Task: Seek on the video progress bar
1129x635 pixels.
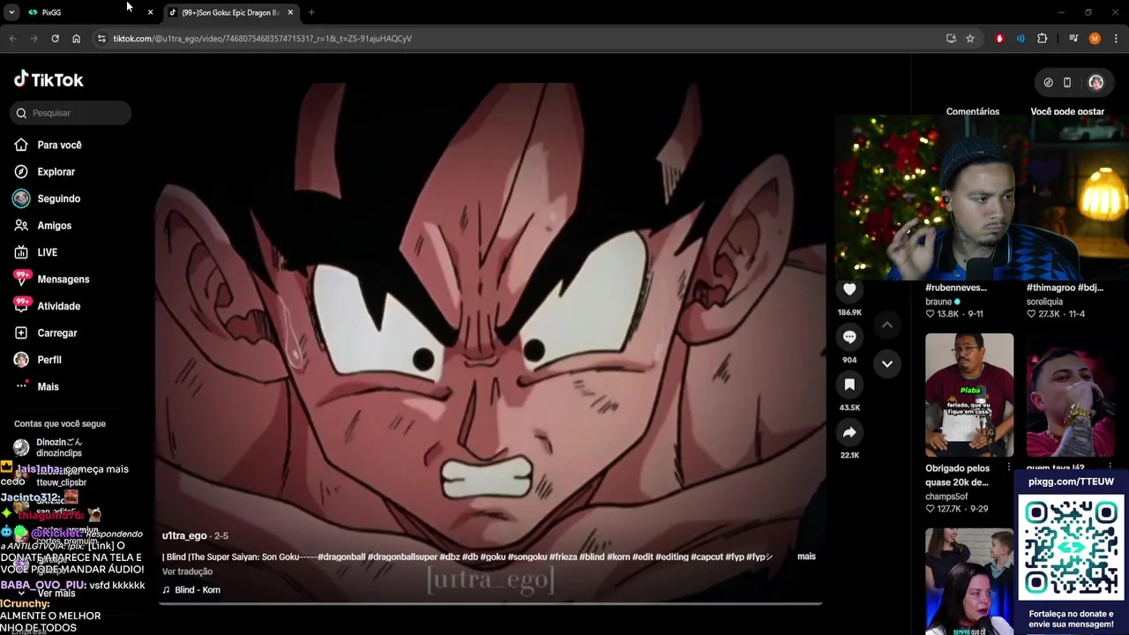Action: point(490,604)
